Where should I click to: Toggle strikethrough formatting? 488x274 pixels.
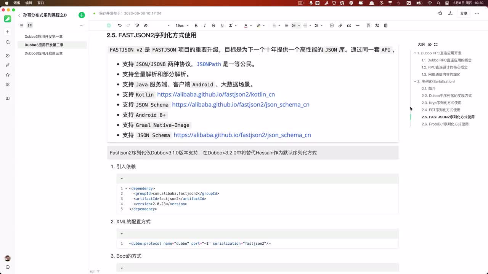(x=213, y=25)
